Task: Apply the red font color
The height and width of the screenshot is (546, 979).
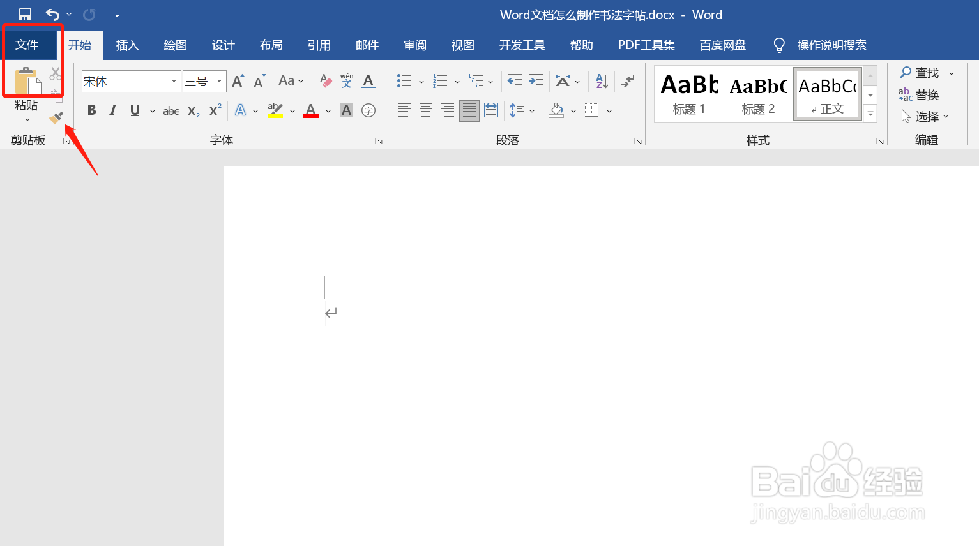Action: pos(311,110)
